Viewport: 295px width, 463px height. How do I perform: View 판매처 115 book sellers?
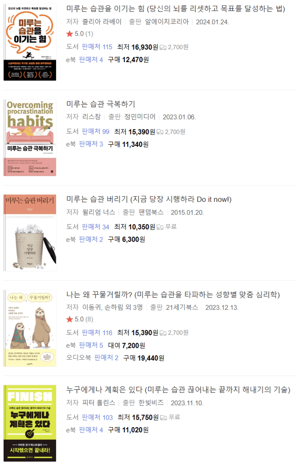coord(97,47)
